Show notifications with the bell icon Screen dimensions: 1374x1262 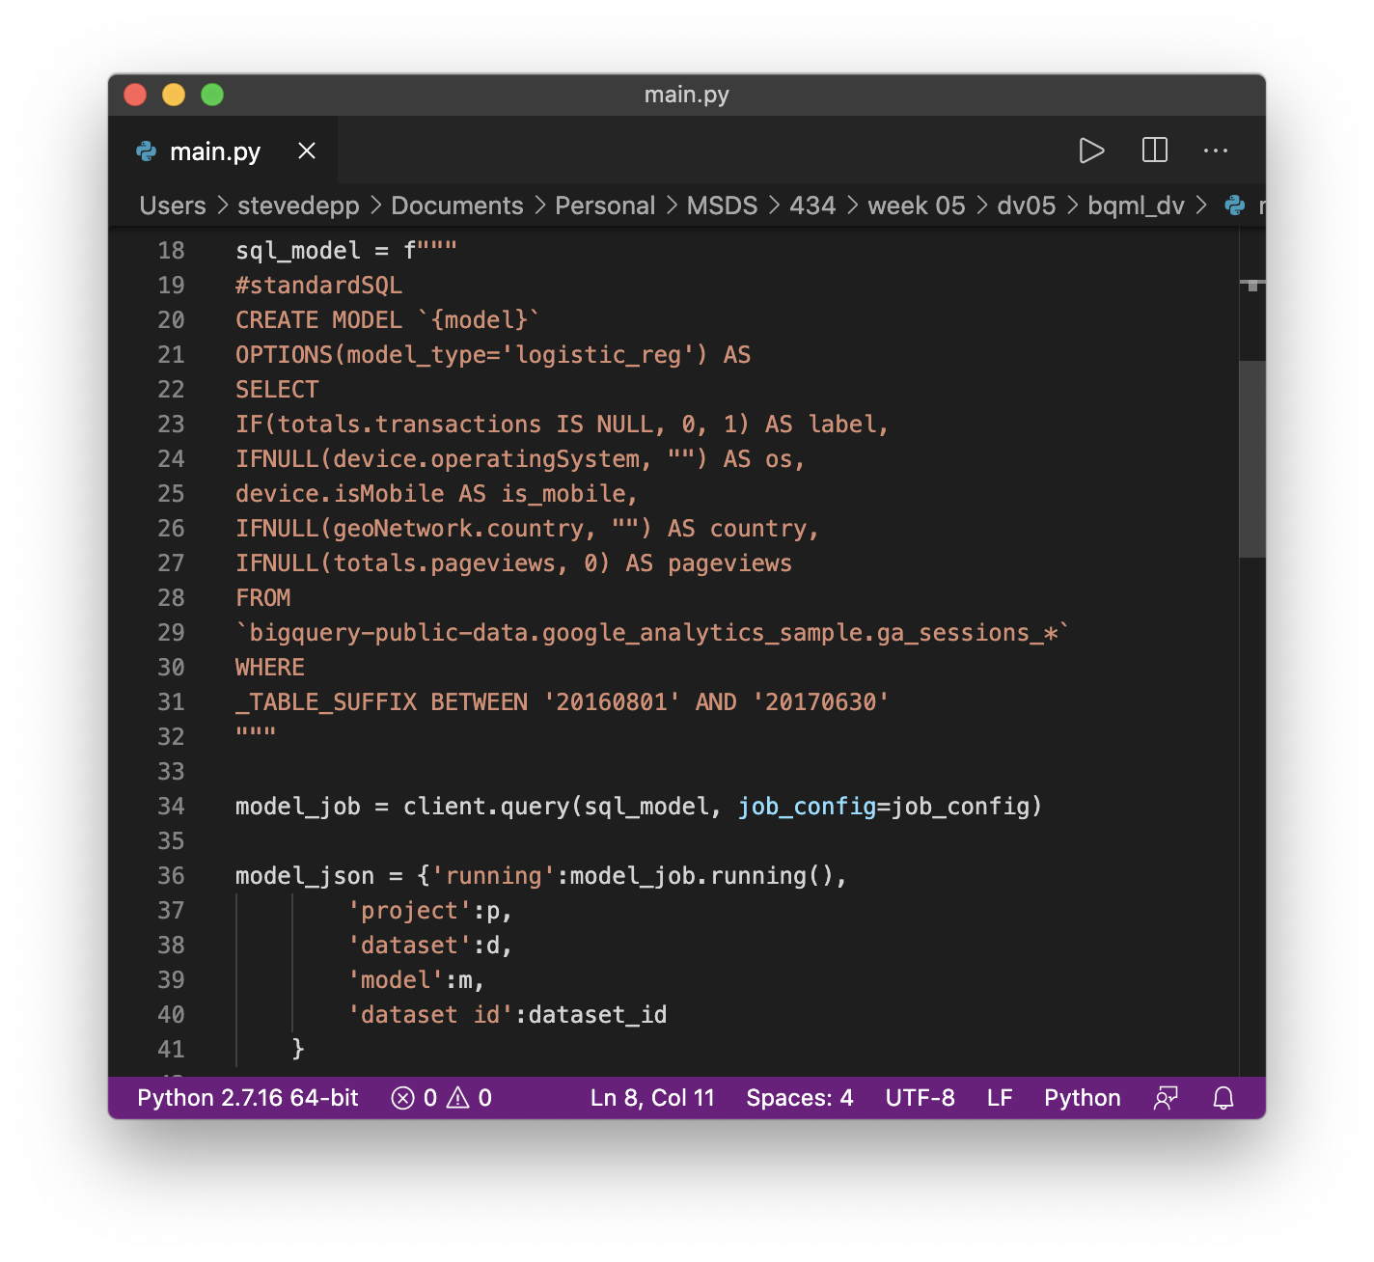click(x=1223, y=1098)
